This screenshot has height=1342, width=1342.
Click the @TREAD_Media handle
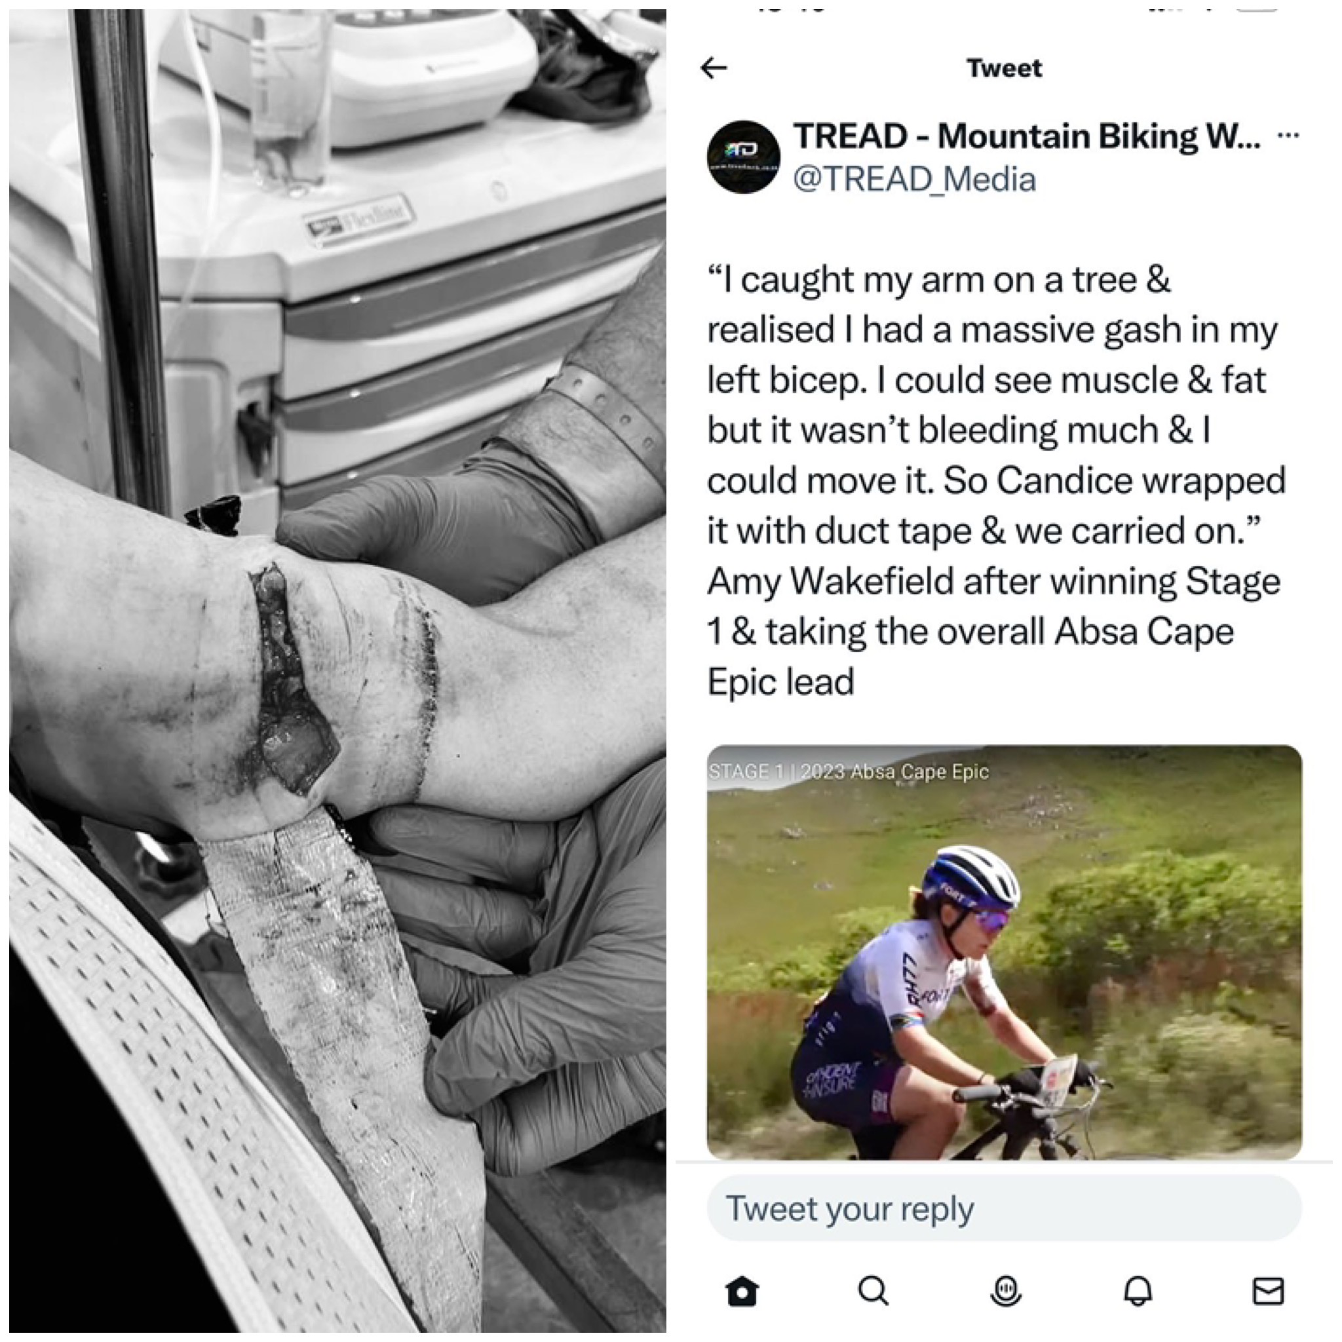click(914, 179)
